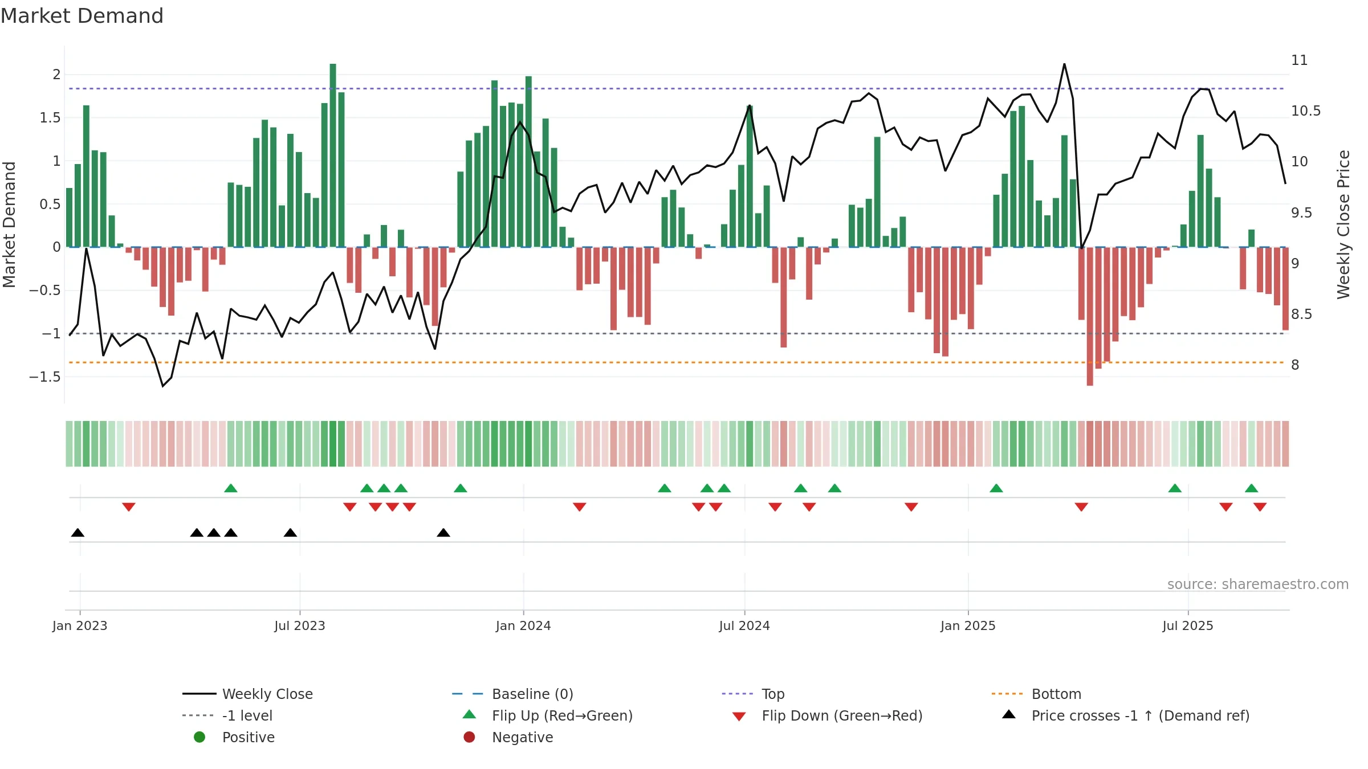Select the earliest green flip-up triangle marker
Image resolution: width=1368 pixels, height=769 pixels.
231,488
